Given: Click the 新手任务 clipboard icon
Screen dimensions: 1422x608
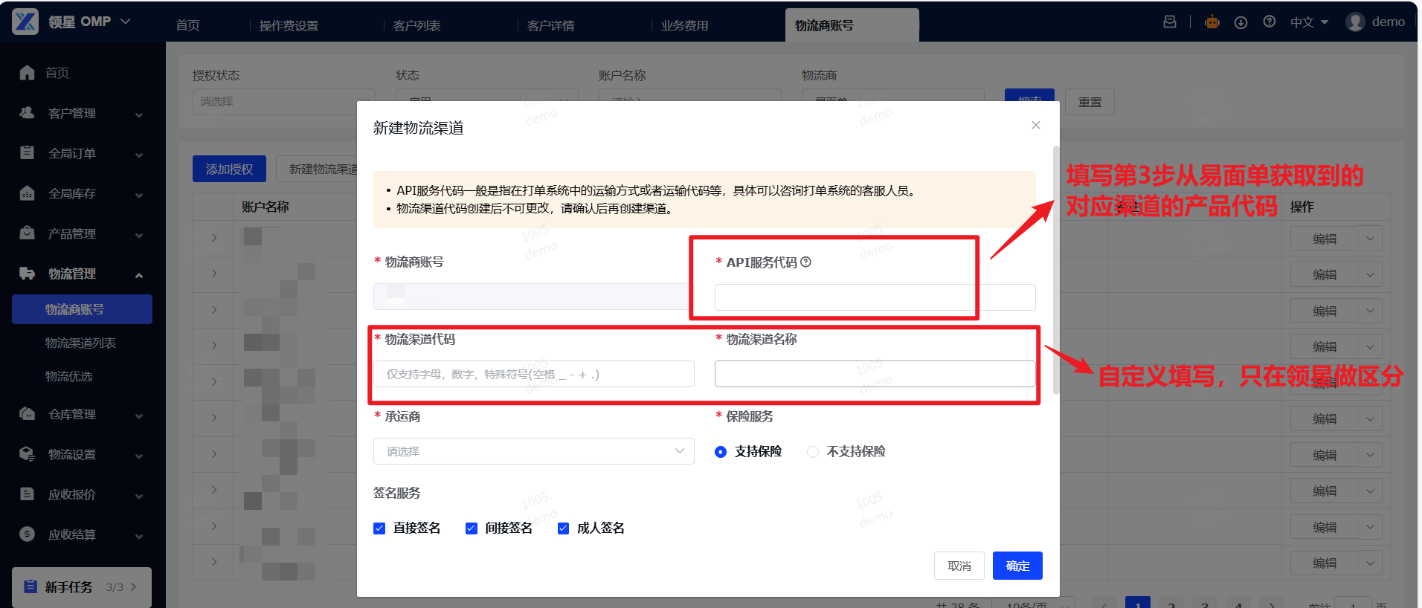Looking at the screenshot, I should pyautogui.click(x=30, y=587).
